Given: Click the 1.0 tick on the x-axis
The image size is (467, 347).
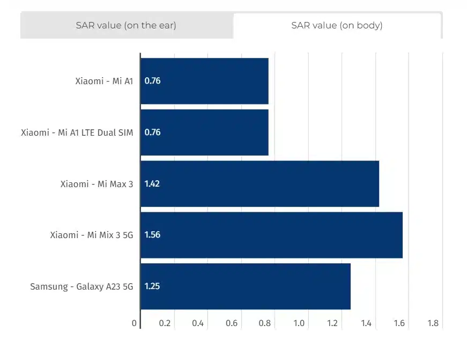Looking at the screenshot, I should coord(299,323).
